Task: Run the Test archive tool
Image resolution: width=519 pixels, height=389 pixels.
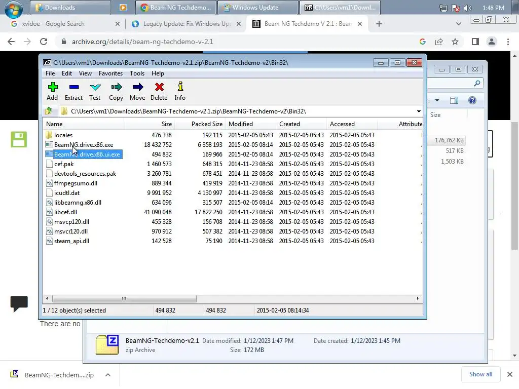Action: coord(95,91)
